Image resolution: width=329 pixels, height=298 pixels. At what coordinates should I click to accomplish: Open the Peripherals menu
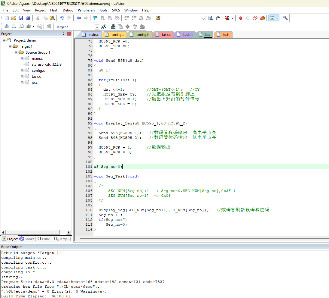pyautogui.click(x=86, y=10)
